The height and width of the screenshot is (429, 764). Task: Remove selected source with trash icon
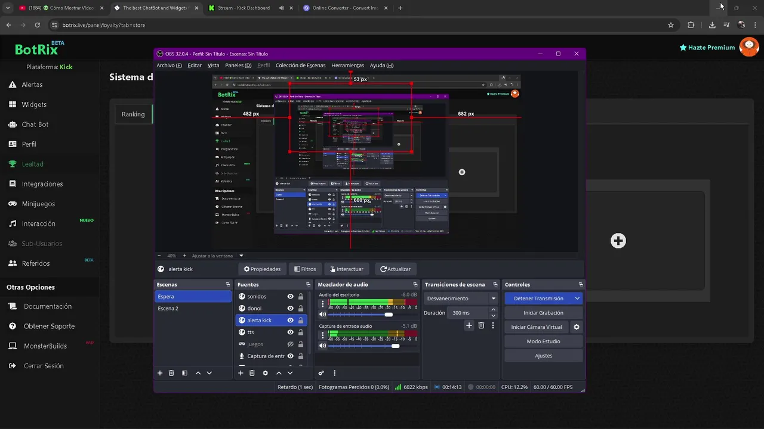click(252, 373)
